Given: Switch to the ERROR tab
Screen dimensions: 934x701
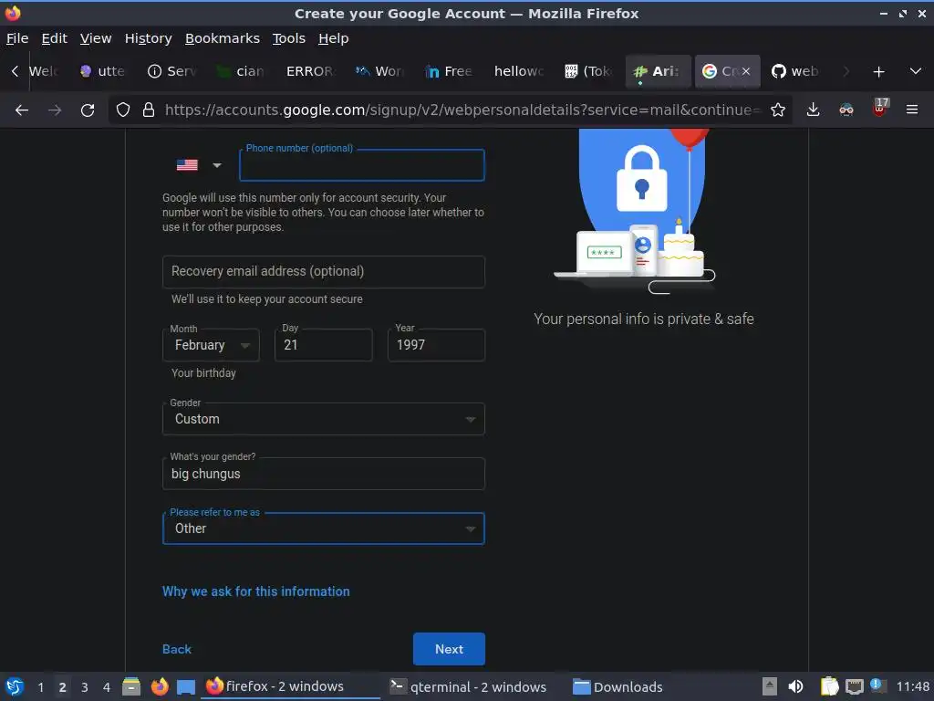Looking at the screenshot, I should (x=311, y=71).
